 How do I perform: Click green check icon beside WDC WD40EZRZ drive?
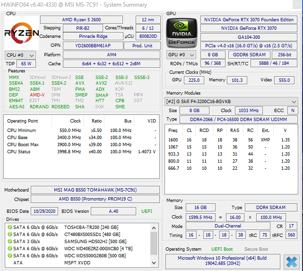click(9, 248)
